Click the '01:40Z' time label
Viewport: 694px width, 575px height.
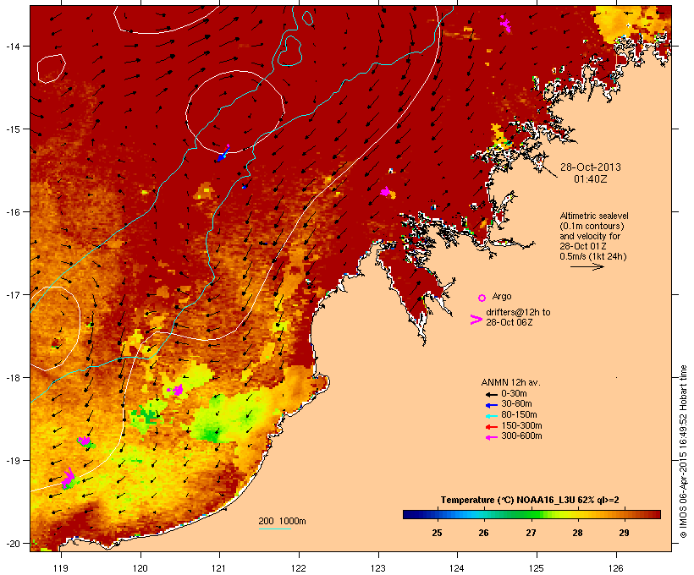pyautogui.click(x=591, y=179)
